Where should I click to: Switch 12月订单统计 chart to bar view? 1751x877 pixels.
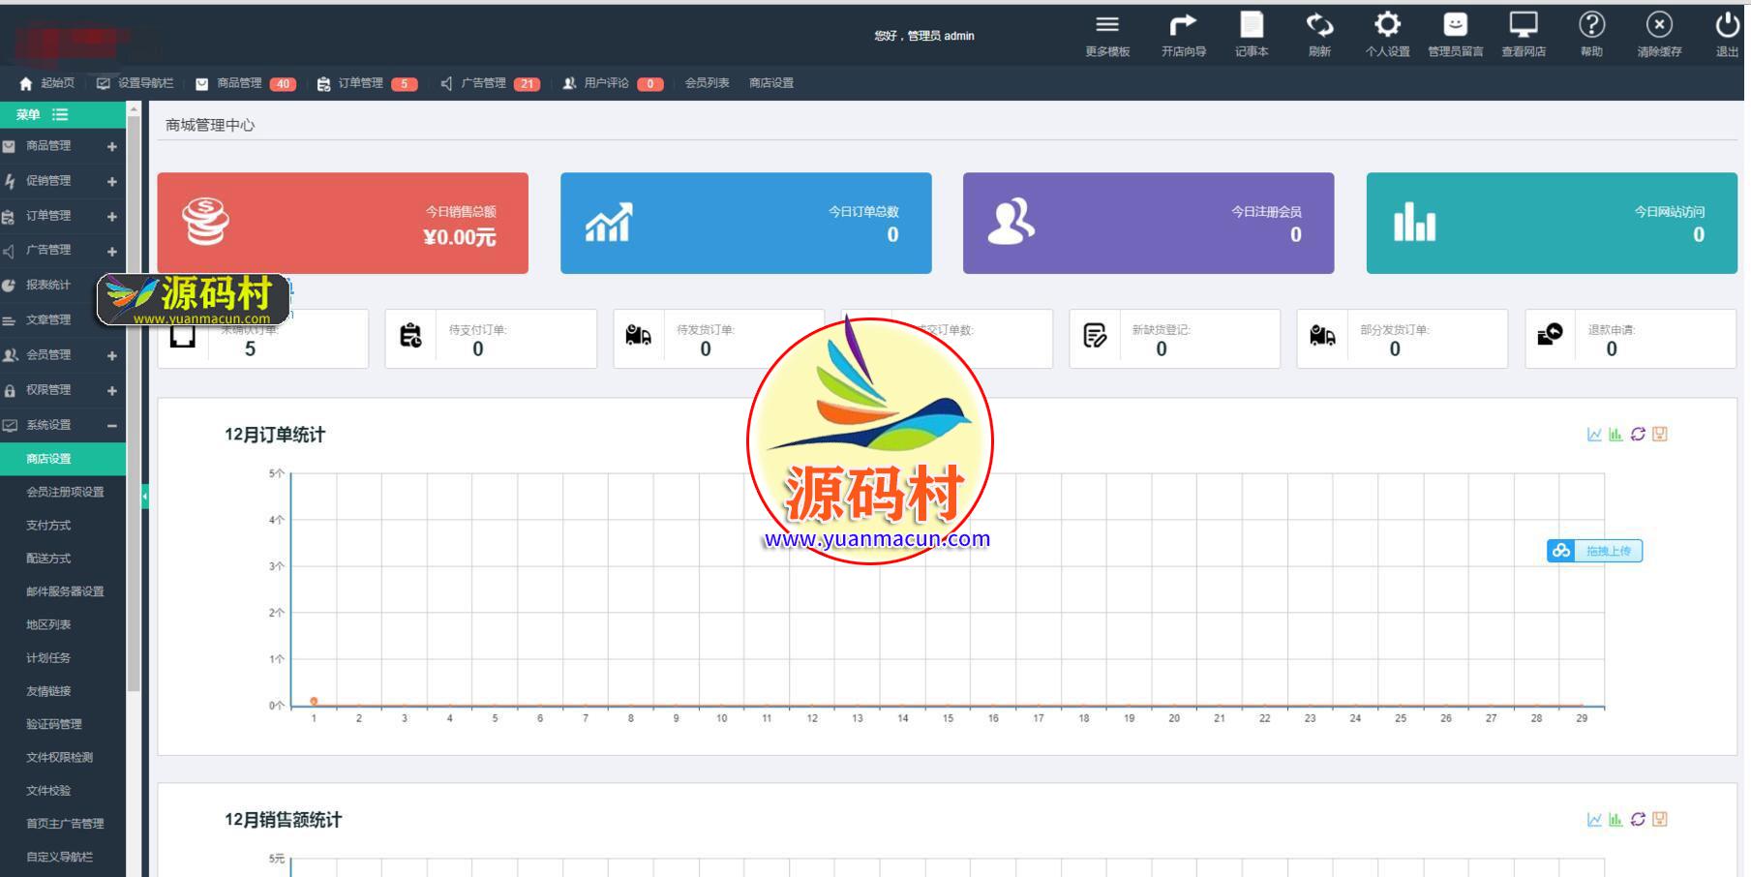(1615, 435)
